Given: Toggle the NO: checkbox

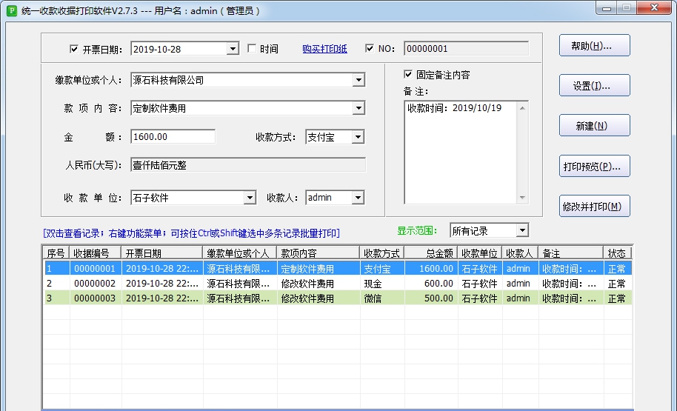Looking at the screenshot, I should tap(370, 49).
